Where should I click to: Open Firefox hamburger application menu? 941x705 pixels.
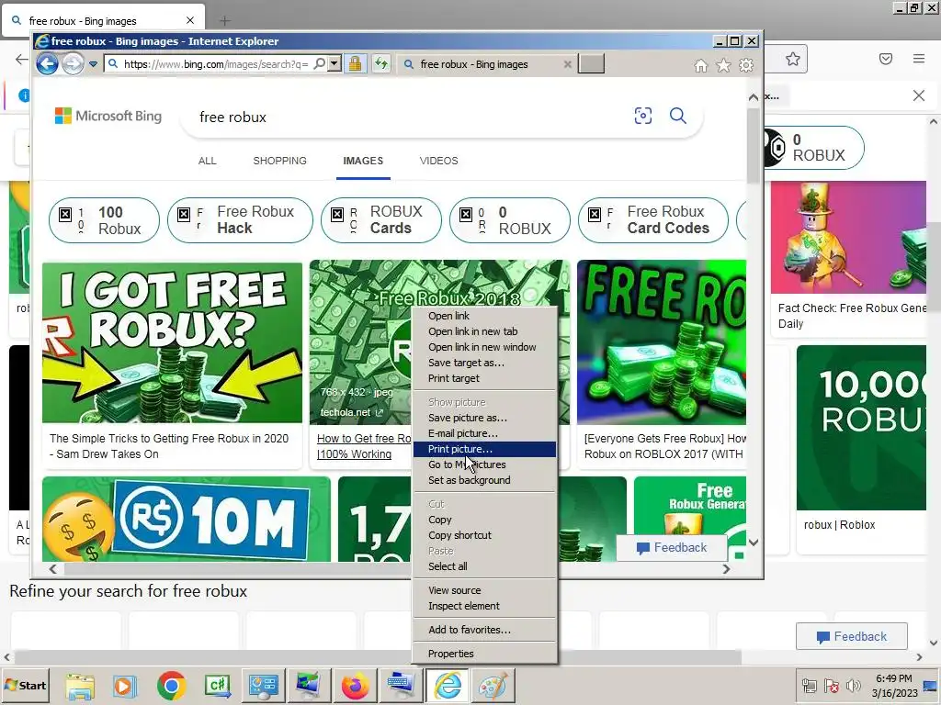[919, 59]
